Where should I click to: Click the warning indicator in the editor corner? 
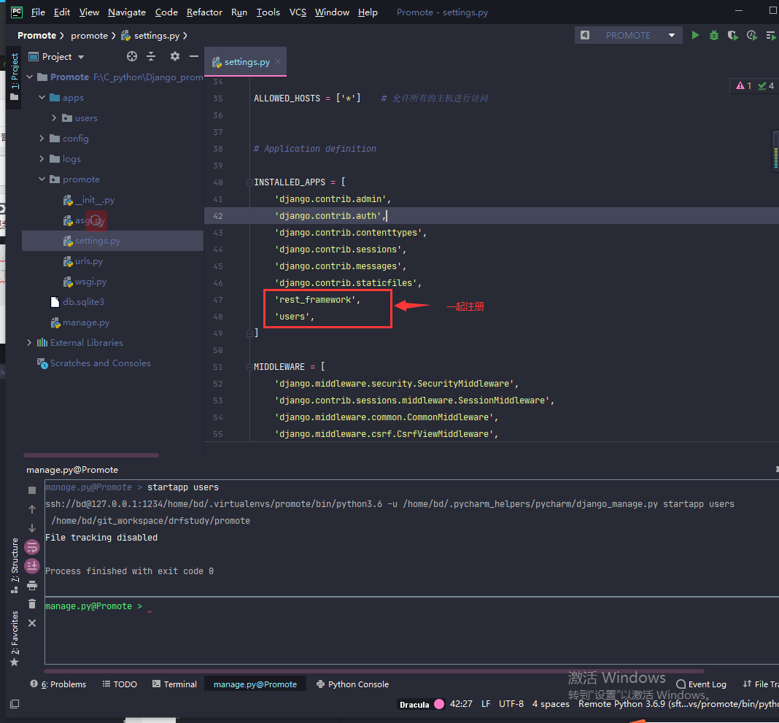click(744, 86)
